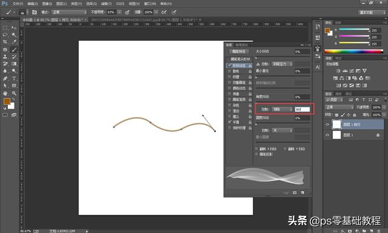Open the 控制 关 dropdown
This screenshot has height=233, width=388.
282,130
